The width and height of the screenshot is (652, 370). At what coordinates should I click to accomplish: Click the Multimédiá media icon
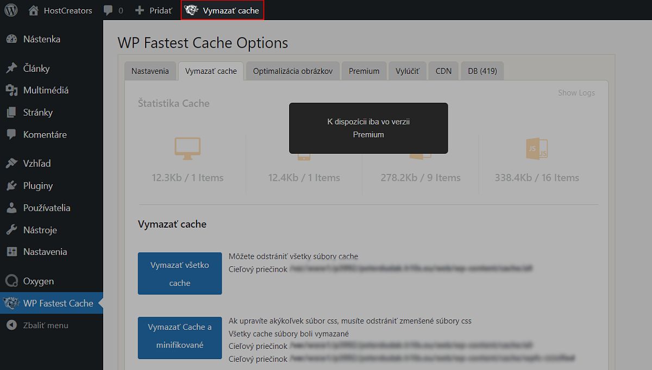(x=11, y=90)
